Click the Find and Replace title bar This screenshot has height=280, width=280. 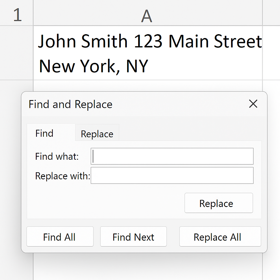click(x=137, y=104)
